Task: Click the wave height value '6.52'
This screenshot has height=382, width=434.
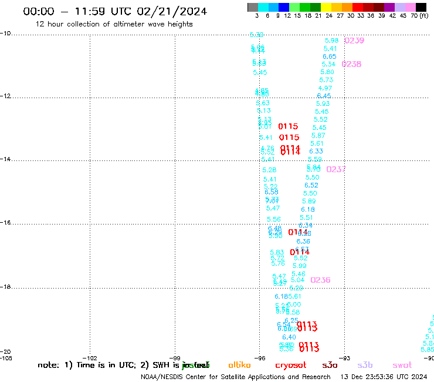Action: pyautogui.click(x=311, y=185)
